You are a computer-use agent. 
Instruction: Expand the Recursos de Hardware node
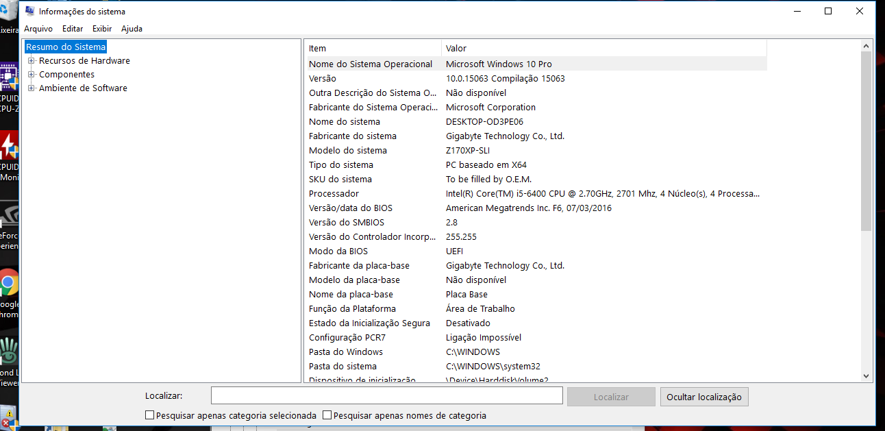[x=31, y=61]
